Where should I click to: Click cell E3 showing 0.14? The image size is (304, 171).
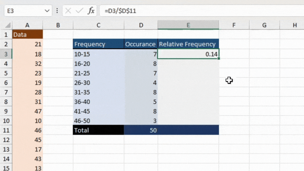point(188,54)
